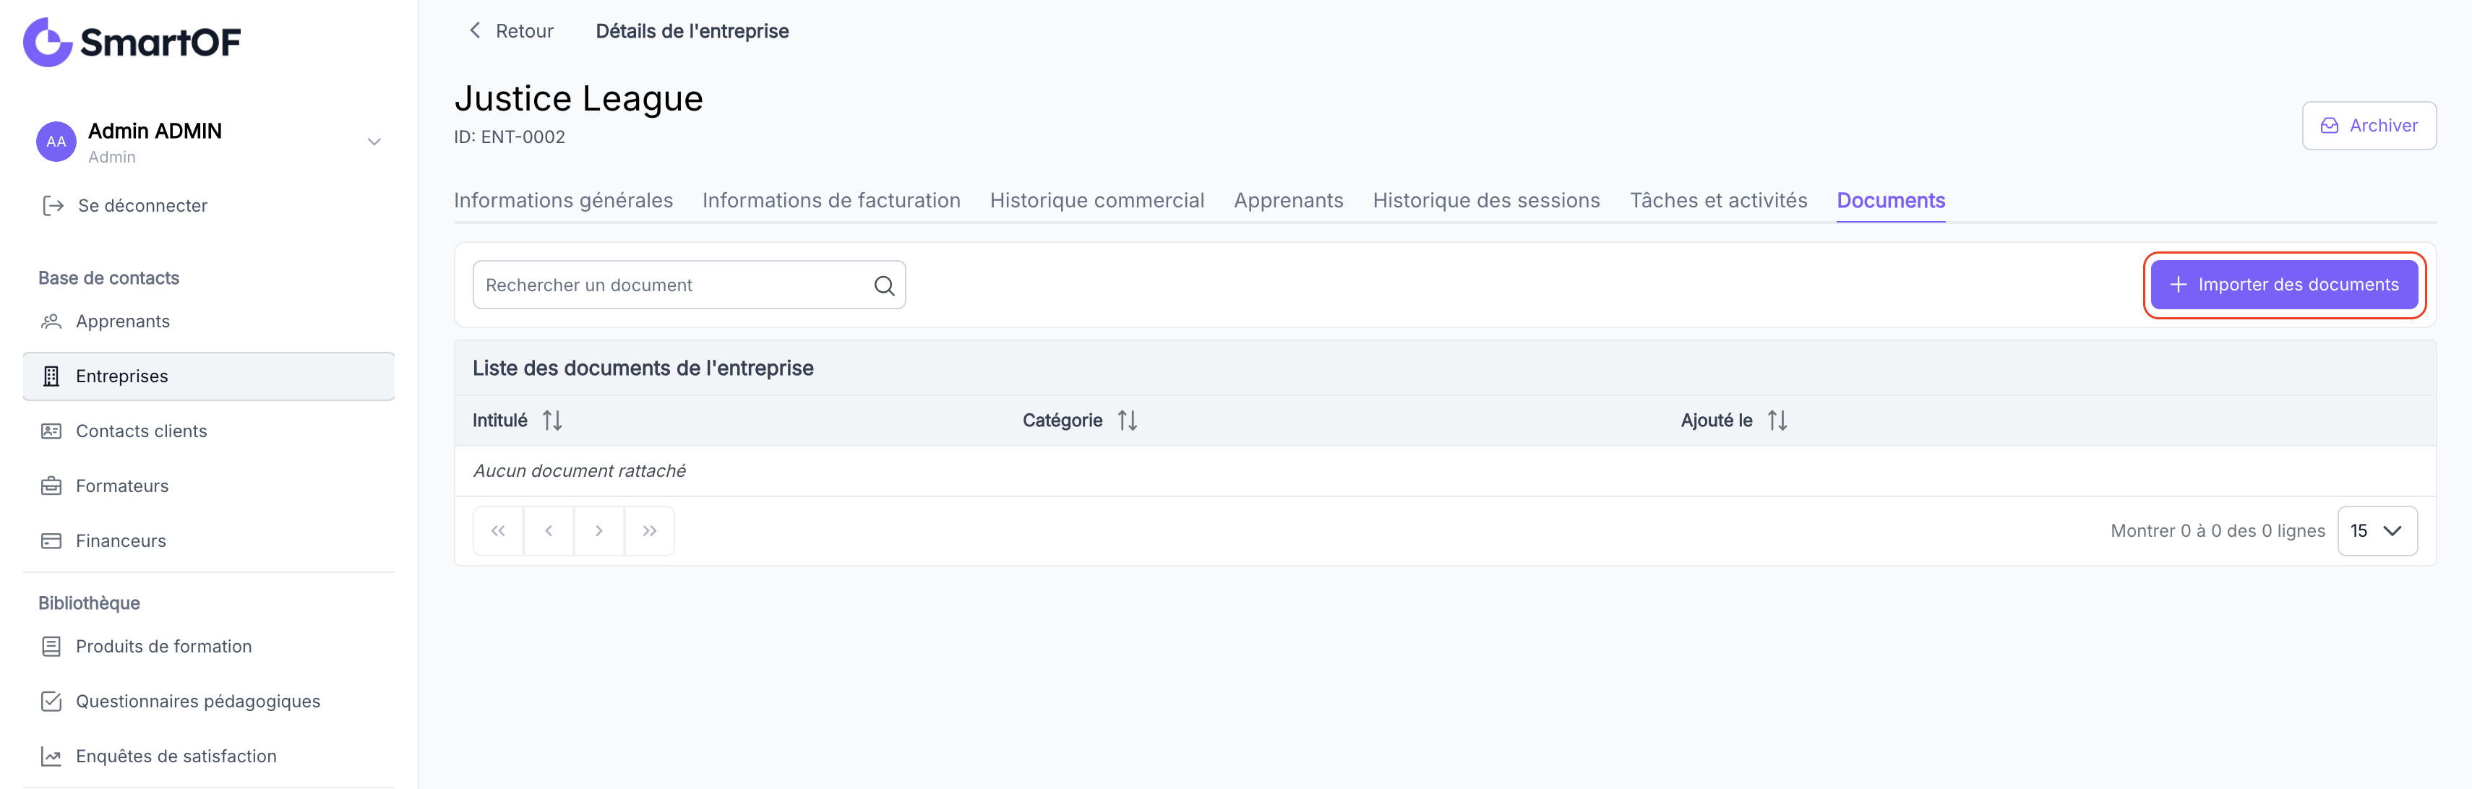Switch to Informations générales tab
2472x789 pixels.
(x=563, y=200)
